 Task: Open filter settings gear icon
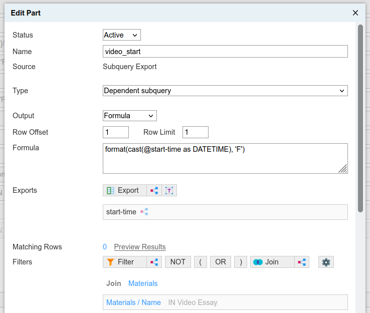(326, 262)
